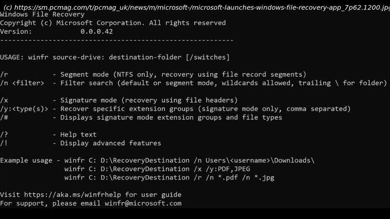Click the /? Help text switch line

[49, 135]
